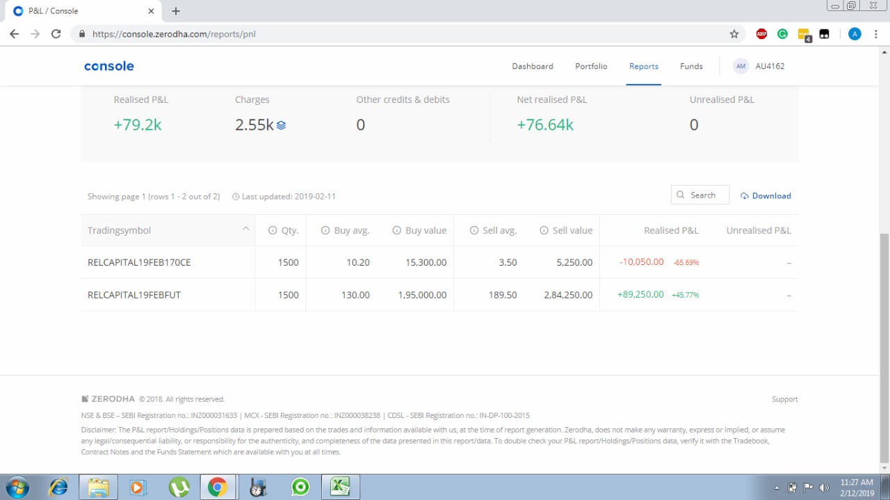Screen dimensions: 890x500
Task: Click the +89,250.00 realised profit value
Action: [x=640, y=295]
